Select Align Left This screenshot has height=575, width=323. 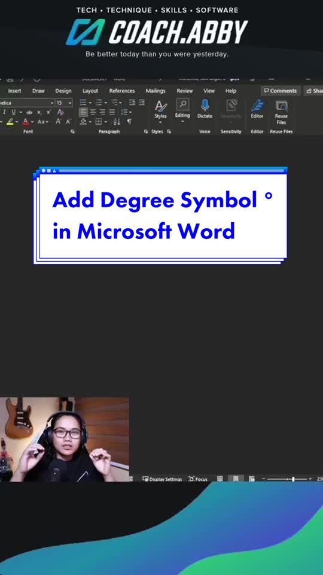point(84,112)
